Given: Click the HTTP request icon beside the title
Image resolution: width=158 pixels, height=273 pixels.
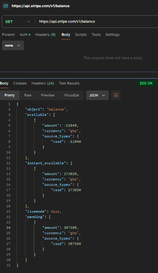Looking at the screenshot, I should click(6, 6).
